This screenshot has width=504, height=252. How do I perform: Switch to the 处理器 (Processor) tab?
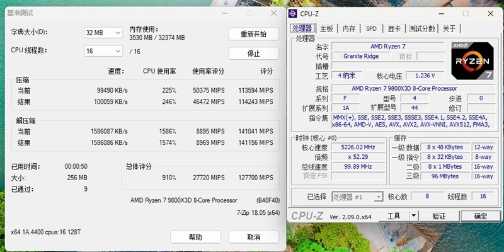(302, 28)
